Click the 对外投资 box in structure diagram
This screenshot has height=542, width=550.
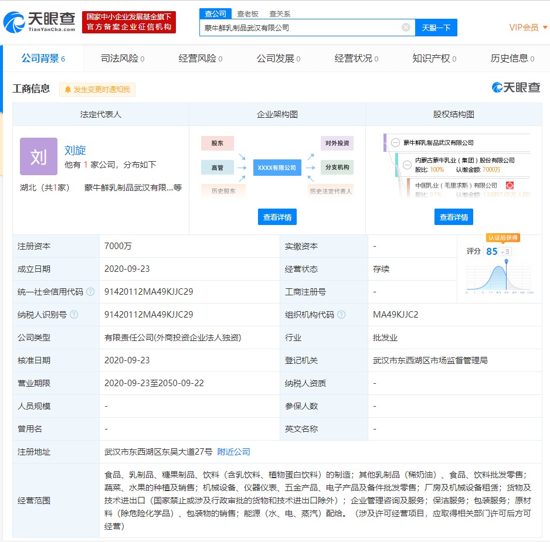337,143
